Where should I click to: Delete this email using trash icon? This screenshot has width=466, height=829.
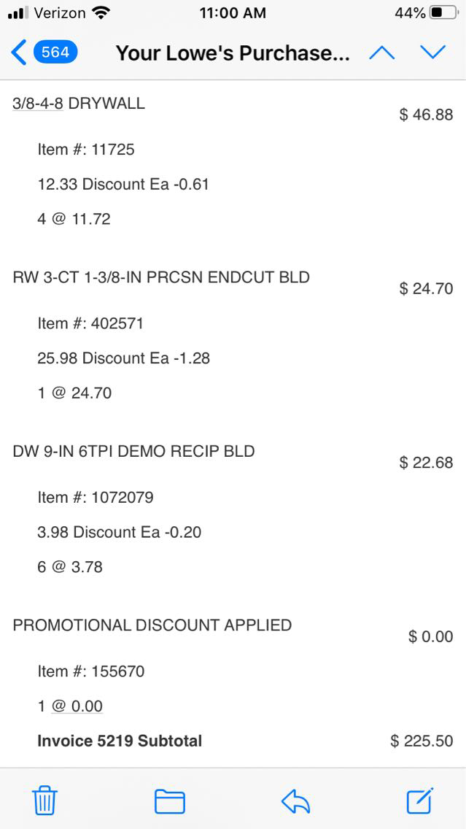click(x=44, y=801)
